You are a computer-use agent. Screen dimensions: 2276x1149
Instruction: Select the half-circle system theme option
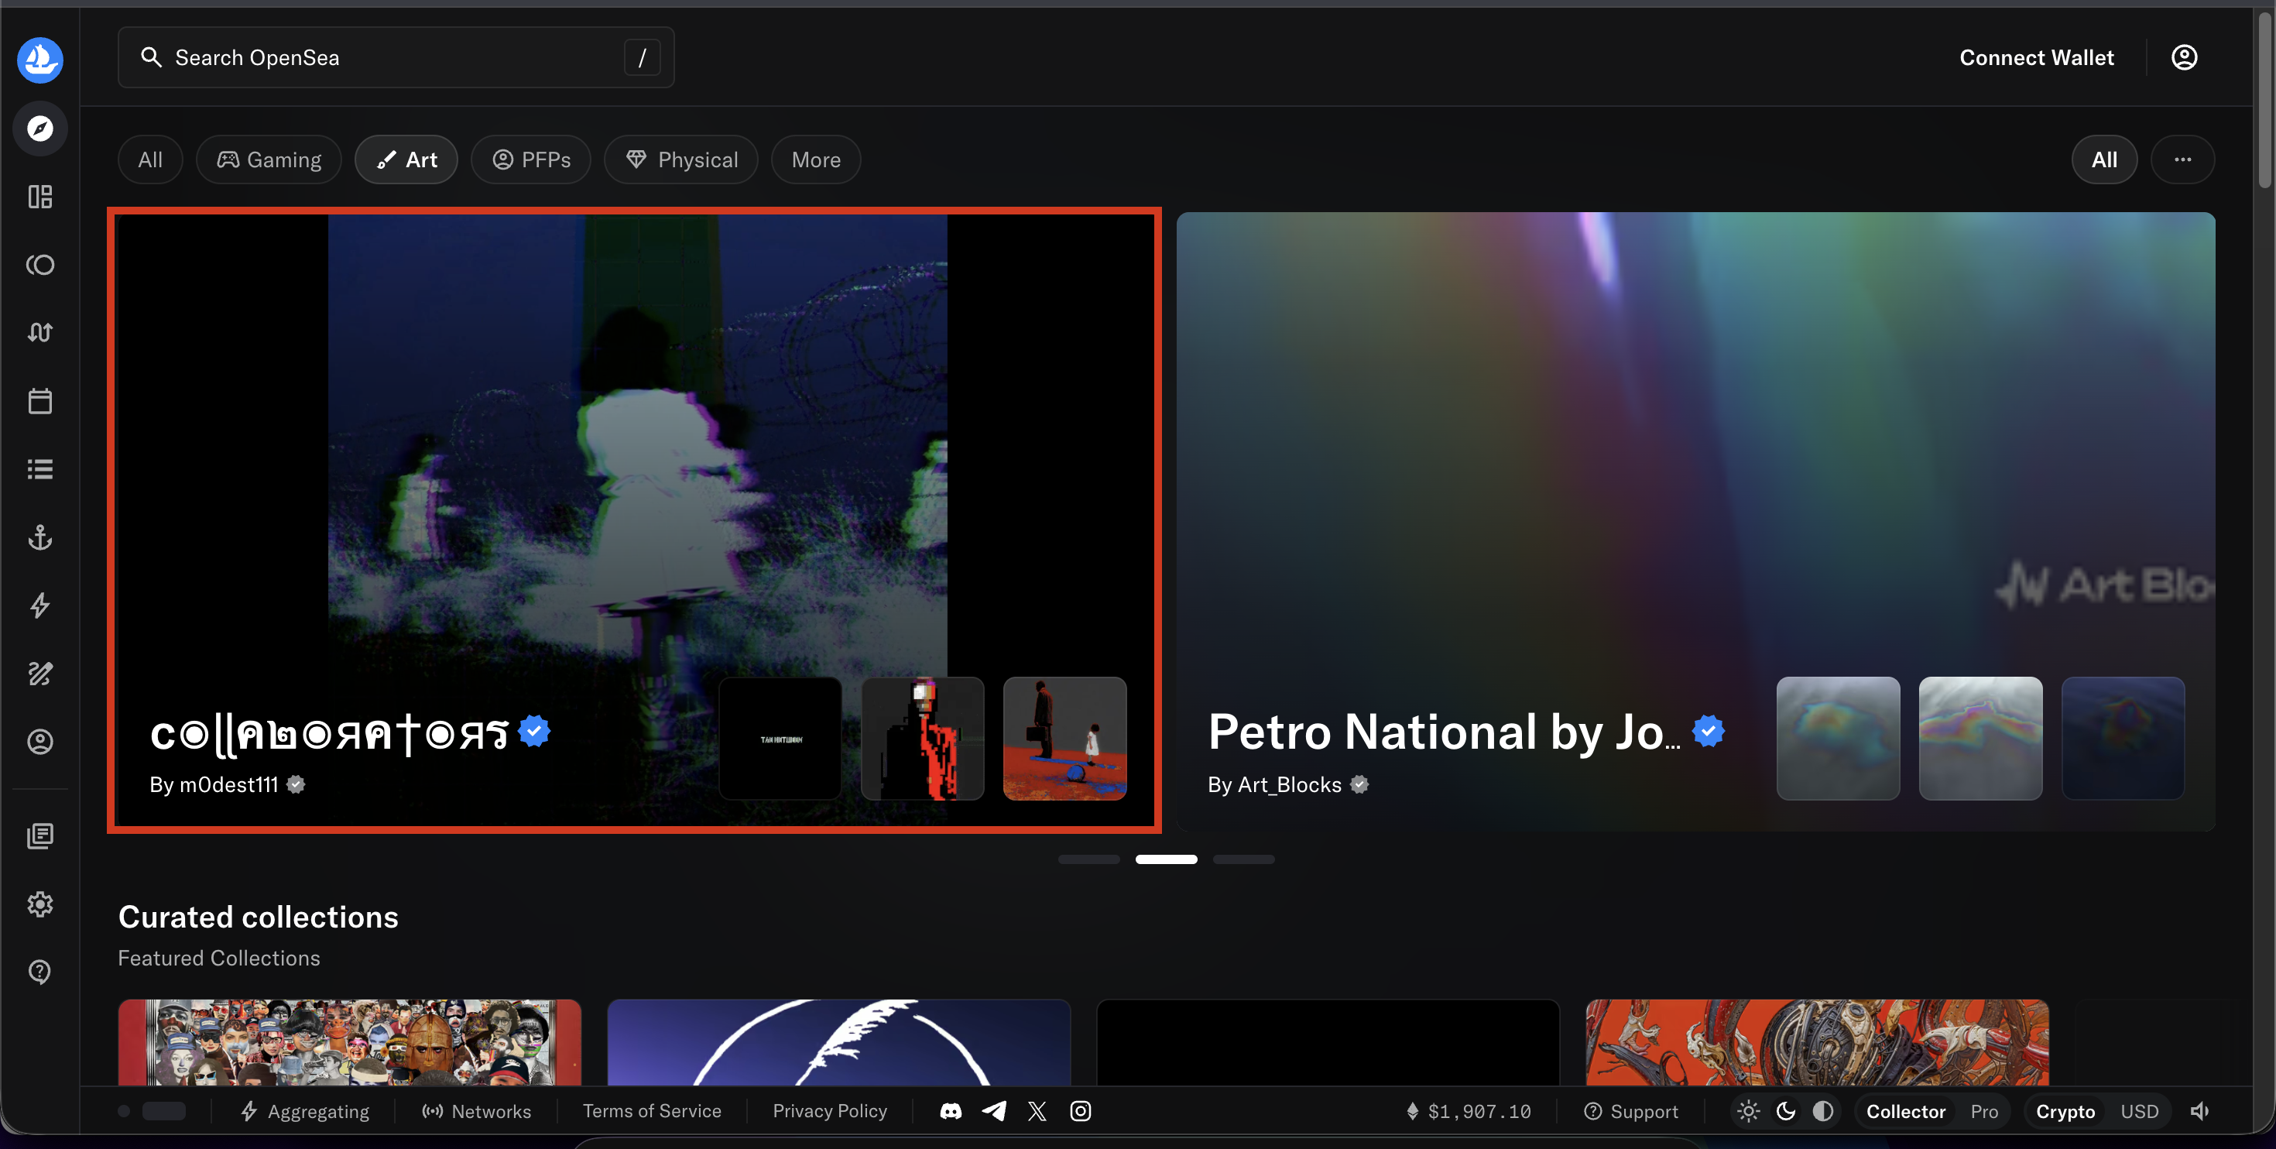(1823, 1111)
